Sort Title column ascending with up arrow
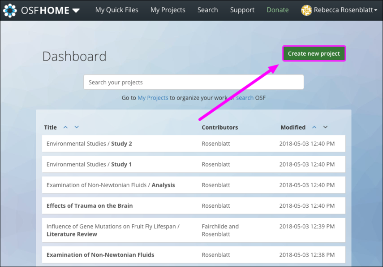The height and width of the screenshot is (267, 383). [x=65, y=127]
